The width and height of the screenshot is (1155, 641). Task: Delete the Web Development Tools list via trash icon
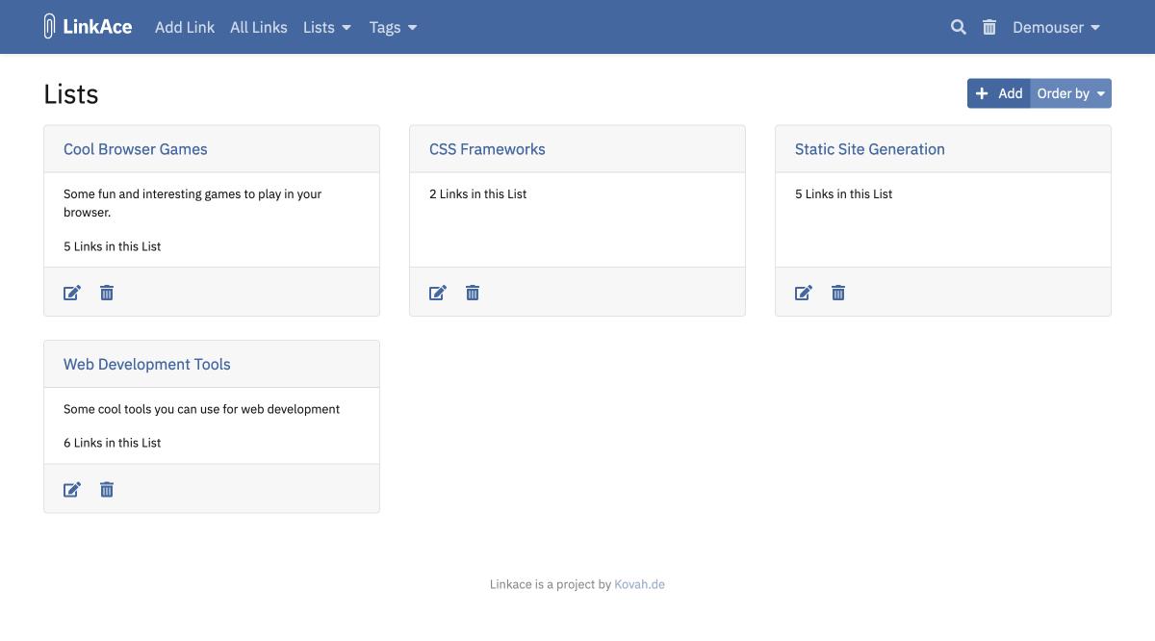coord(106,489)
